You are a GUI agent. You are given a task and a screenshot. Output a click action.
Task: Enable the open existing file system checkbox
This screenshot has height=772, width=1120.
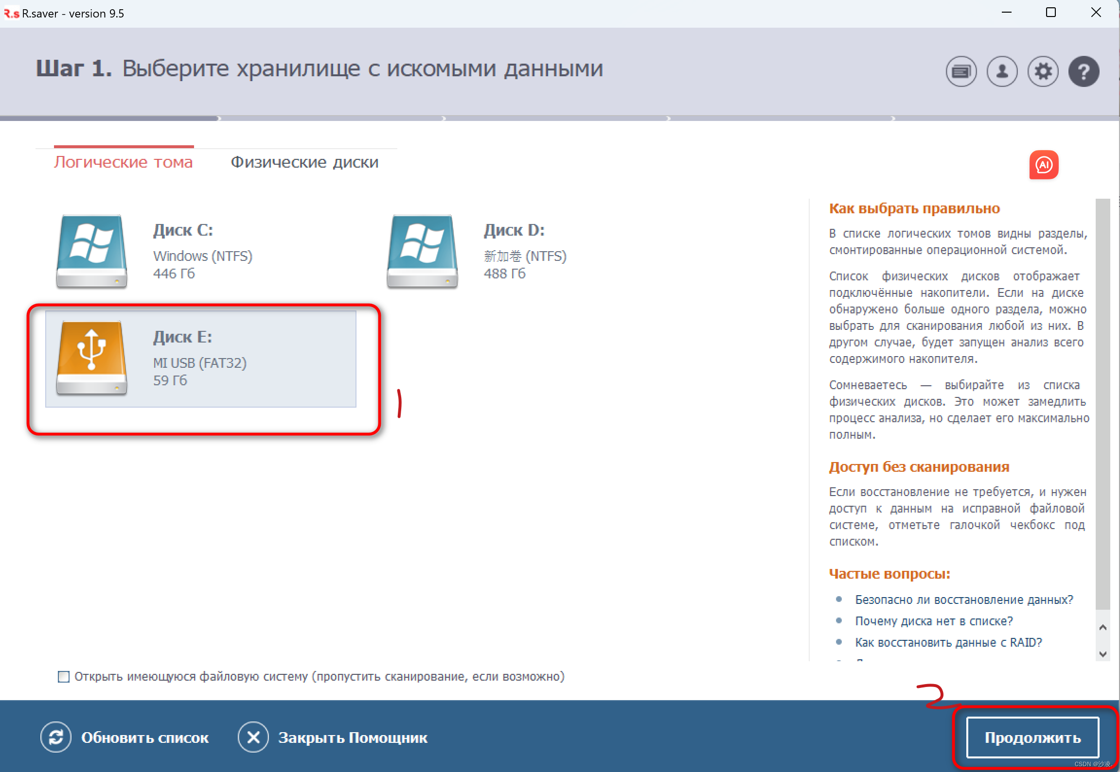click(x=64, y=676)
